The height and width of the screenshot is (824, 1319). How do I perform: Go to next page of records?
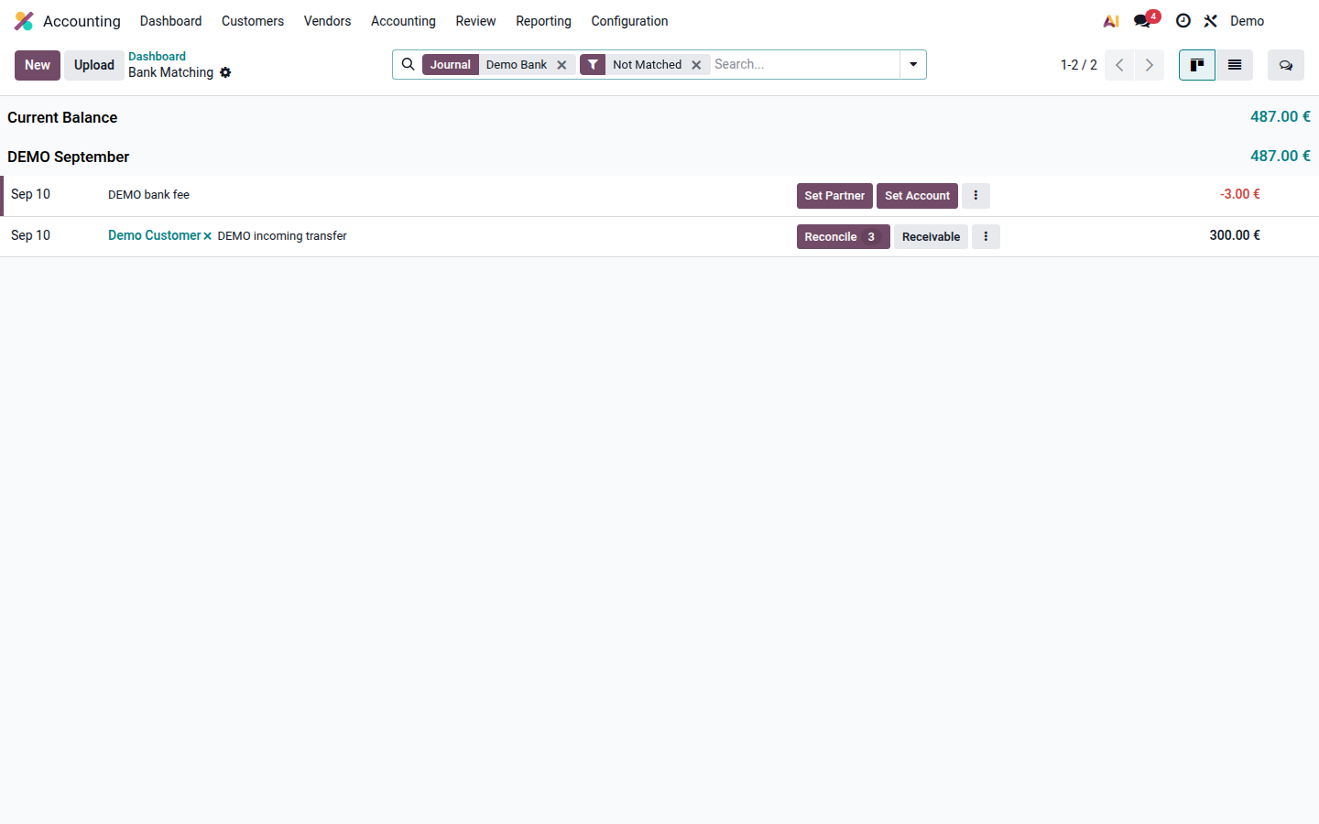coord(1150,65)
